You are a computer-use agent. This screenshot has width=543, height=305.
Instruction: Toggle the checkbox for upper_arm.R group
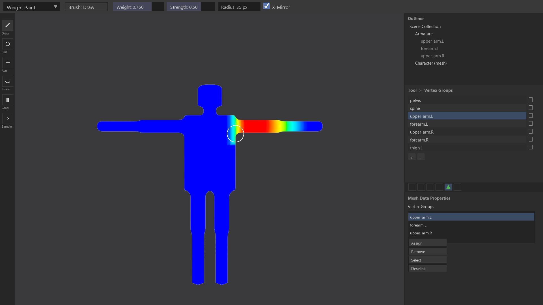click(x=531, y=131)
